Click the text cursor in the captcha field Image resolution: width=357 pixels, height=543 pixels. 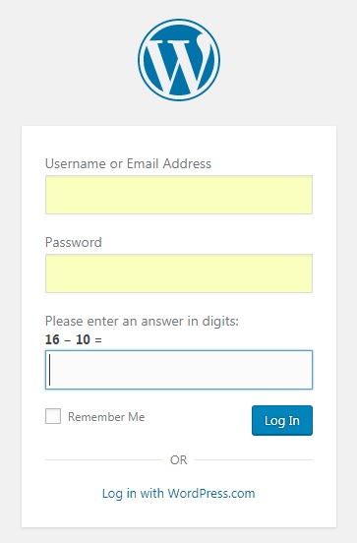coord(50,370)
